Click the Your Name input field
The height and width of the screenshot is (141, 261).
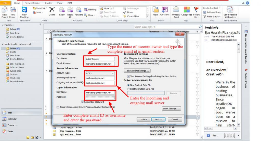tap(100, 59)
